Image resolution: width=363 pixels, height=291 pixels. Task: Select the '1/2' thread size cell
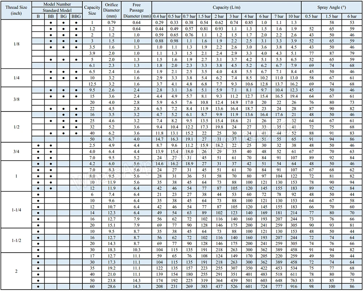[16, 127]
